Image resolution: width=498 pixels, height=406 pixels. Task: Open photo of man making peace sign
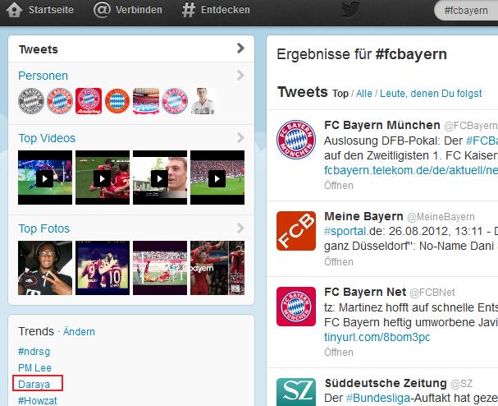[x=45, y=268]
